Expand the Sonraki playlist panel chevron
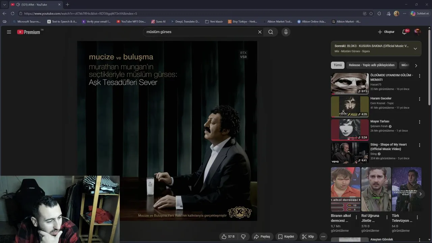 point(415,49)
